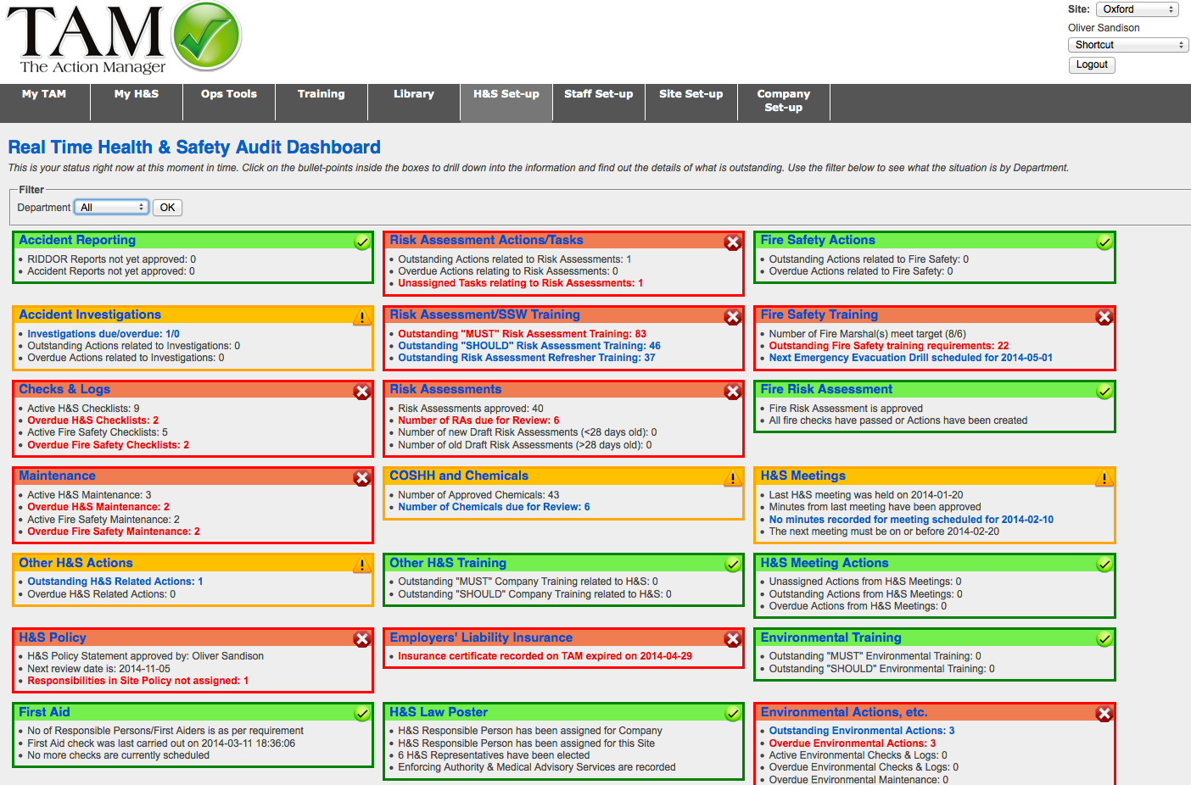
Task: Click green tick icon on First Aid
Action: coord(362,715)
